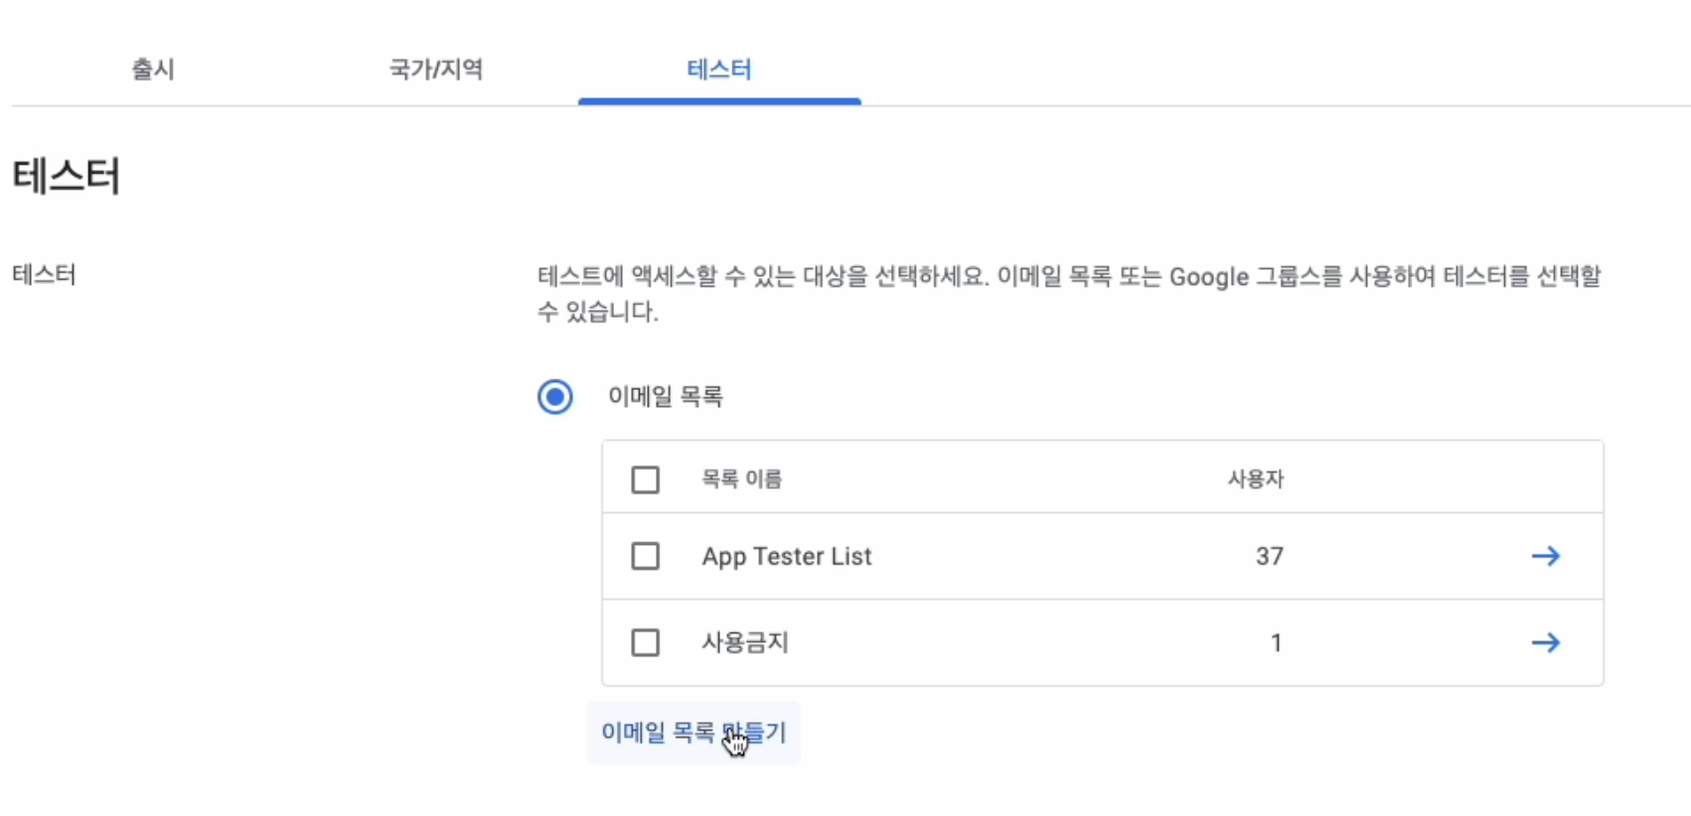Image resolution: width=1691 pixels, height=816 pixels.
Task: Click the 목록 이름 column header
Action: (742, 479)
